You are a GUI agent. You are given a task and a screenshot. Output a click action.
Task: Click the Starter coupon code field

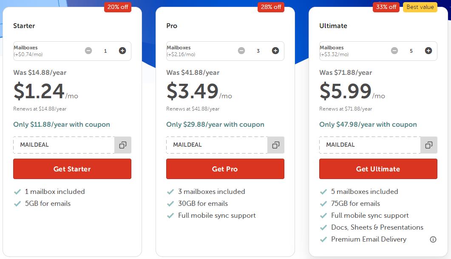(x=64, y=145)
